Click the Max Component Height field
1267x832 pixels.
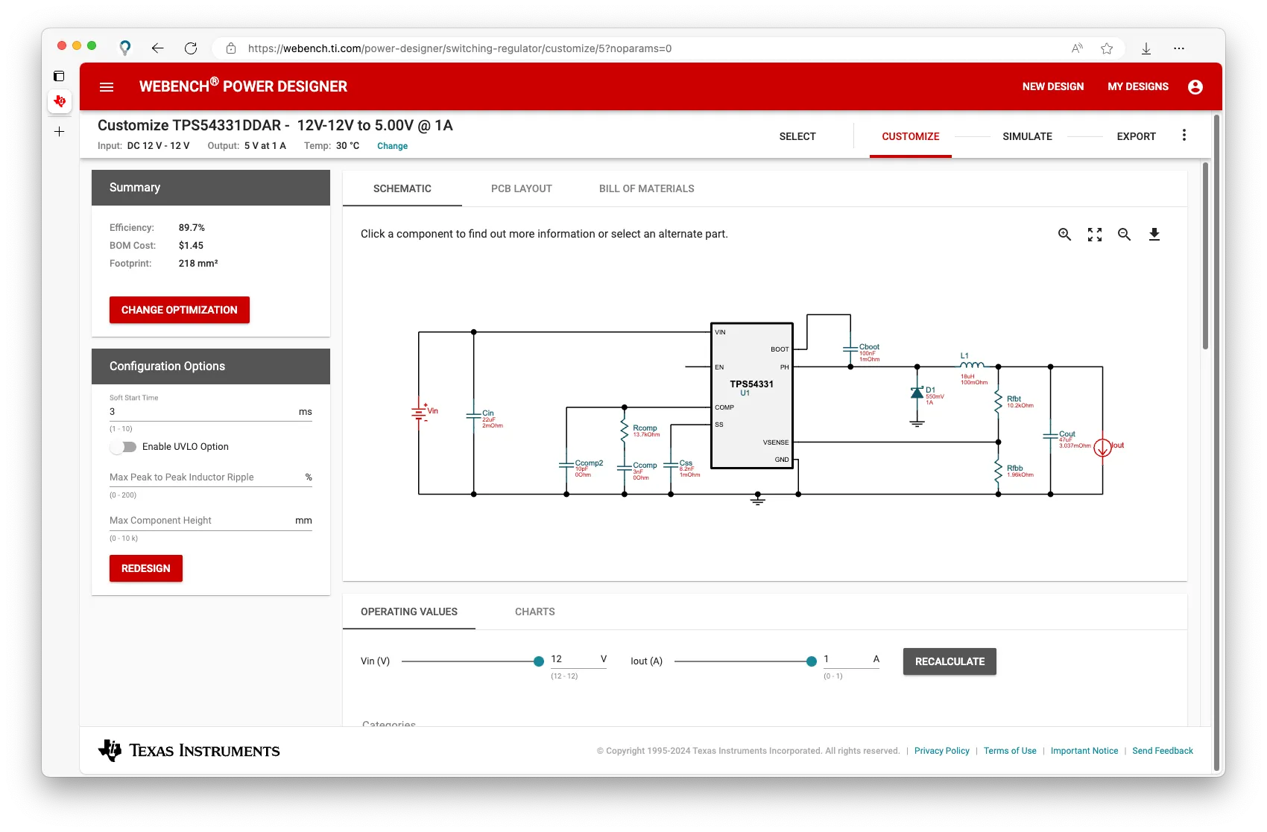pyautogui.click(x=211, y=521)
